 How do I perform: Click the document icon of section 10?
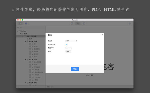coord(30,70)
